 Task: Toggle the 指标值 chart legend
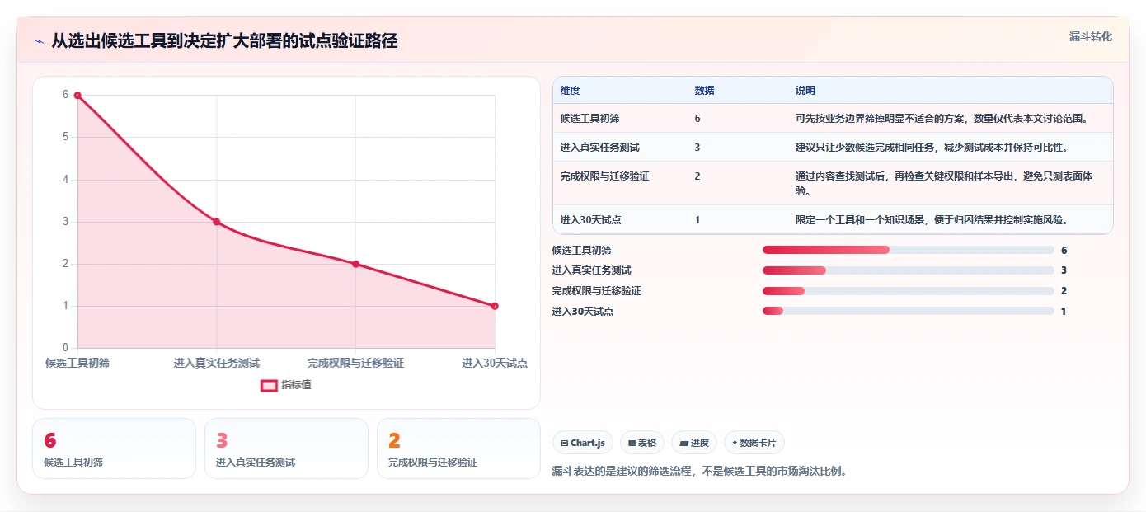coord(286,385)
